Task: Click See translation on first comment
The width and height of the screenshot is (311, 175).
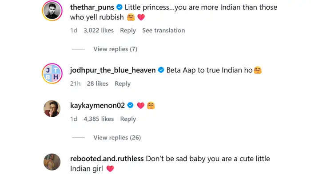Action: pos(163,30)
